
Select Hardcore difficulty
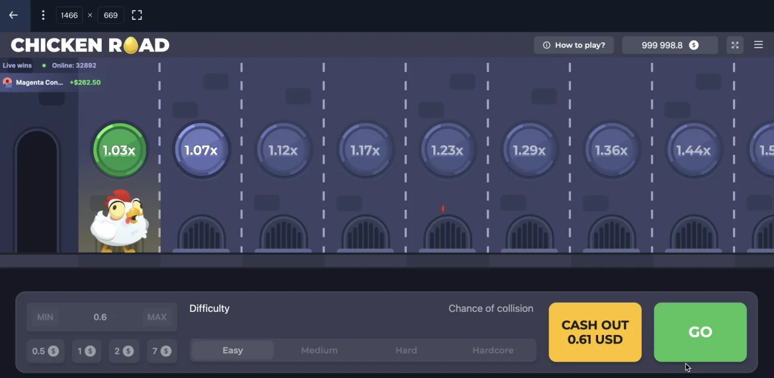pos(493,350)
